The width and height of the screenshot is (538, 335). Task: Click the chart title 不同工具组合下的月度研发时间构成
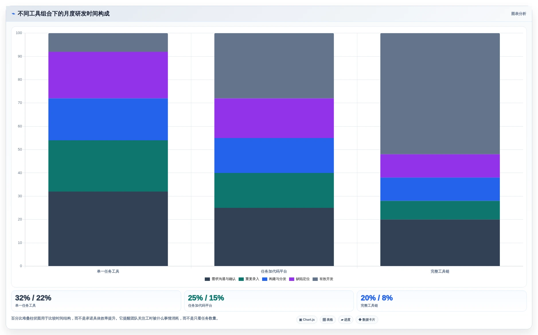(x=64, y=14)
